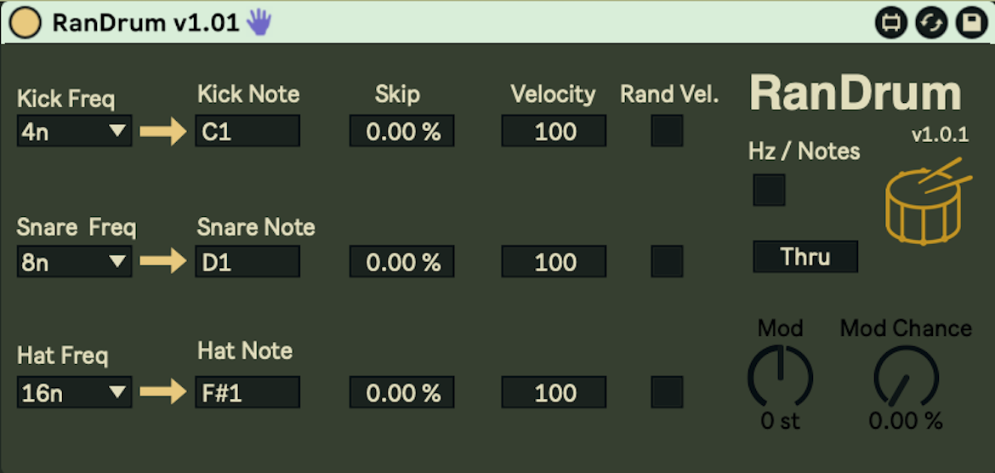The width and height of the screenshot is (995, 473).
Task: Click the show/hide device view icon
Action: point(892,23)
